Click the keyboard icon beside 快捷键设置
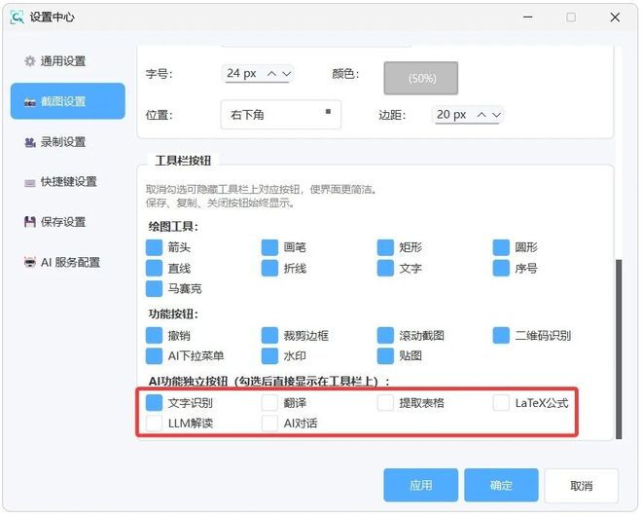The width and height of the screenshot is (642, 517). pos(30,183)
